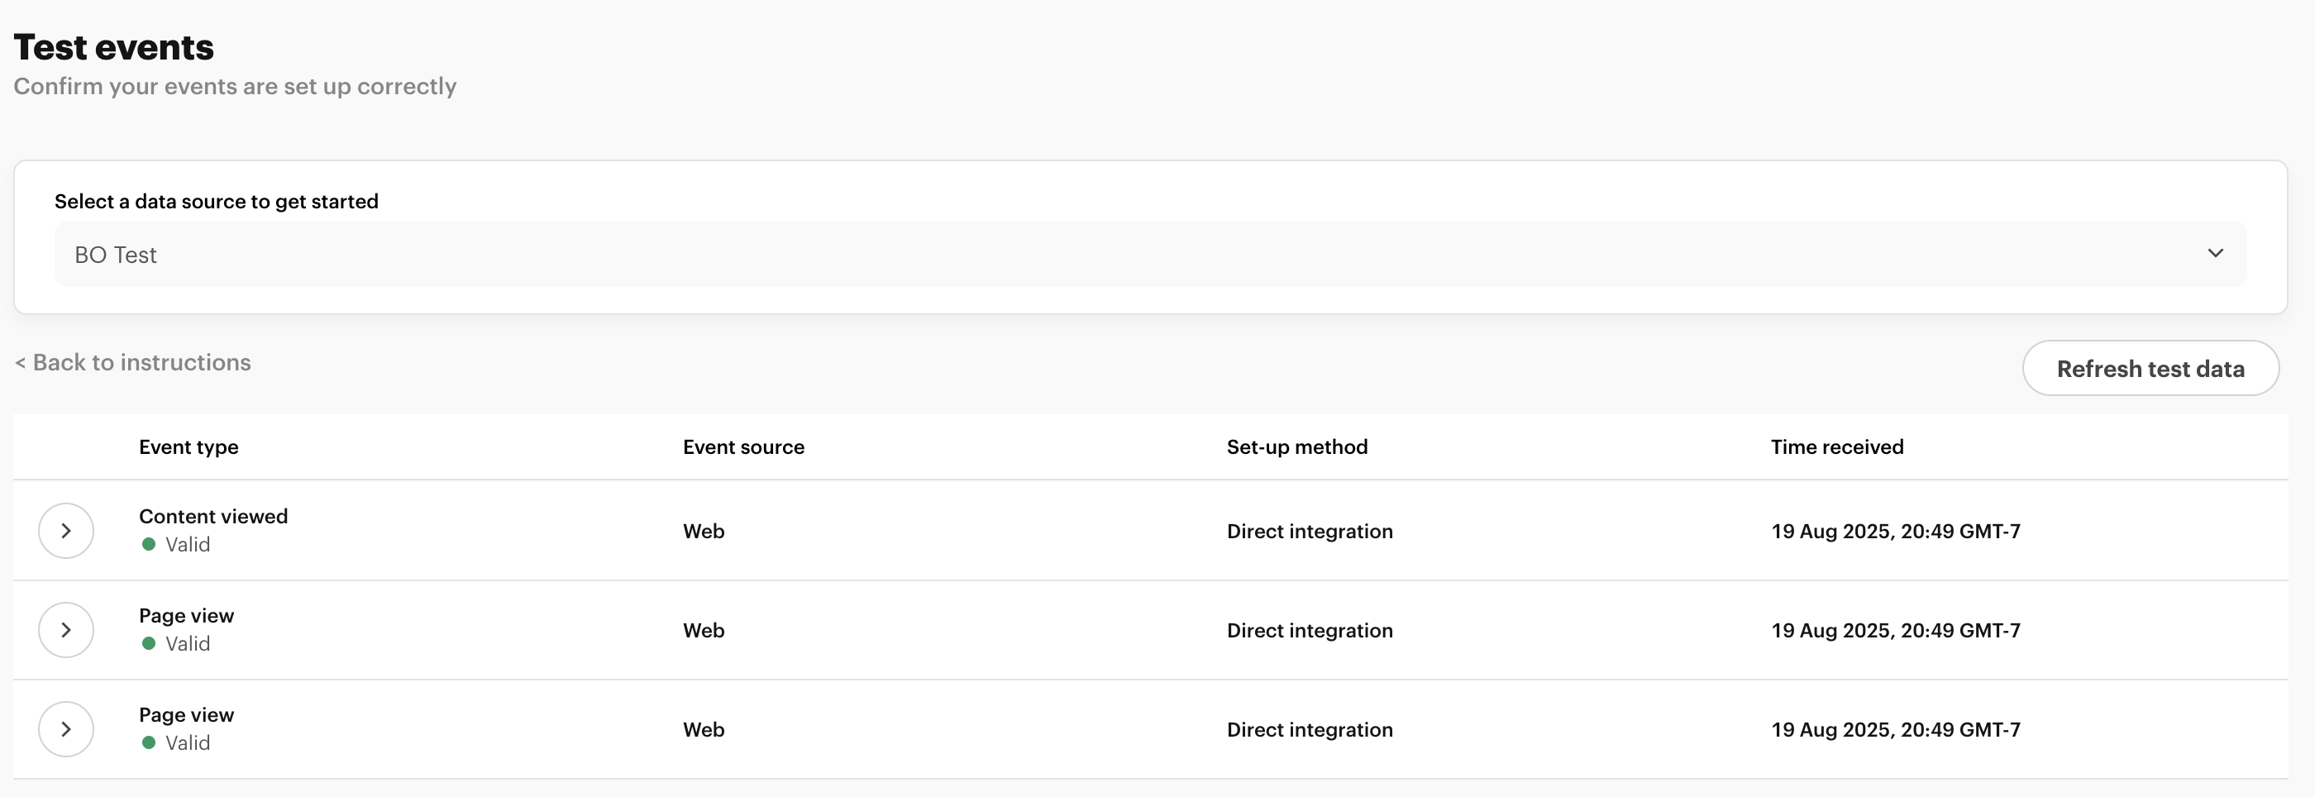Click the timestamp in the Content viewed row
Screen dimensions: 2315x797
pos(1895,531)
